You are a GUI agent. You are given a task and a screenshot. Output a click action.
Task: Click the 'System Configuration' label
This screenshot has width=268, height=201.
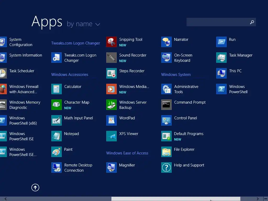(x=21, y=42)
